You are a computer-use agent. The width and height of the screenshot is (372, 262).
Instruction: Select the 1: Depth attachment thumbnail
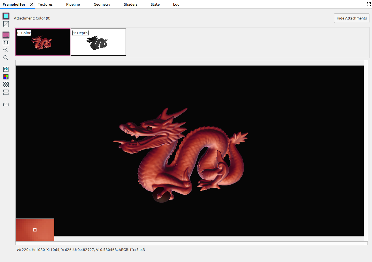point(98,42)
